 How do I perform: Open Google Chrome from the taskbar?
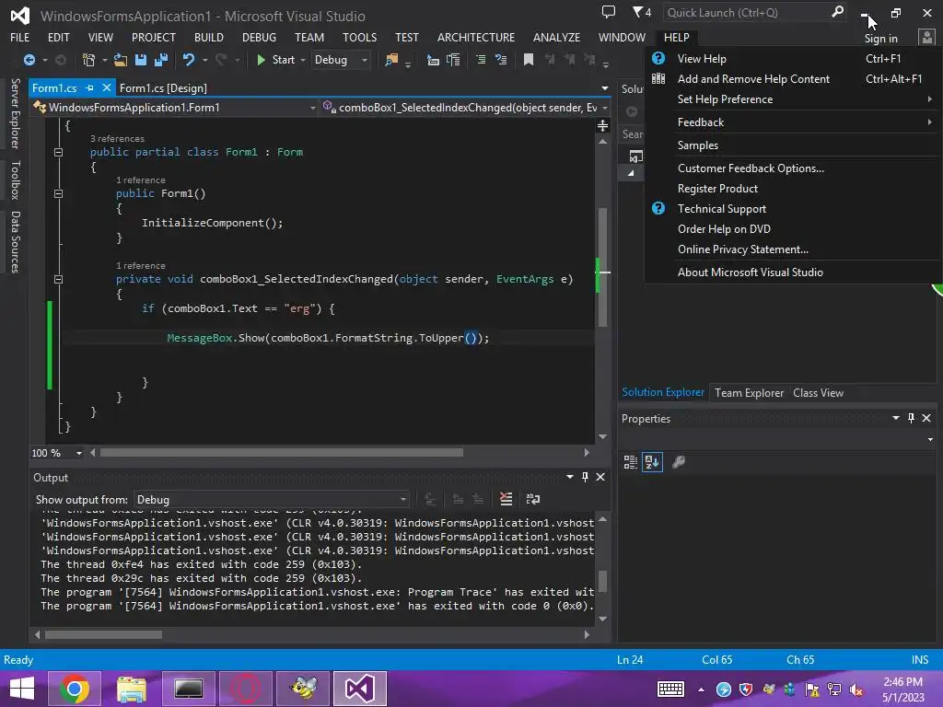[74, 689]
